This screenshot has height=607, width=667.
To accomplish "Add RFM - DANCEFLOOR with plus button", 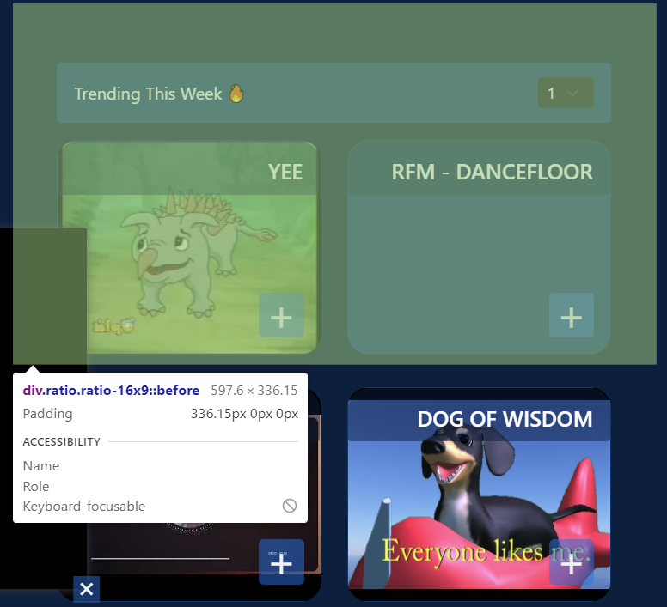I will [572, 315].
